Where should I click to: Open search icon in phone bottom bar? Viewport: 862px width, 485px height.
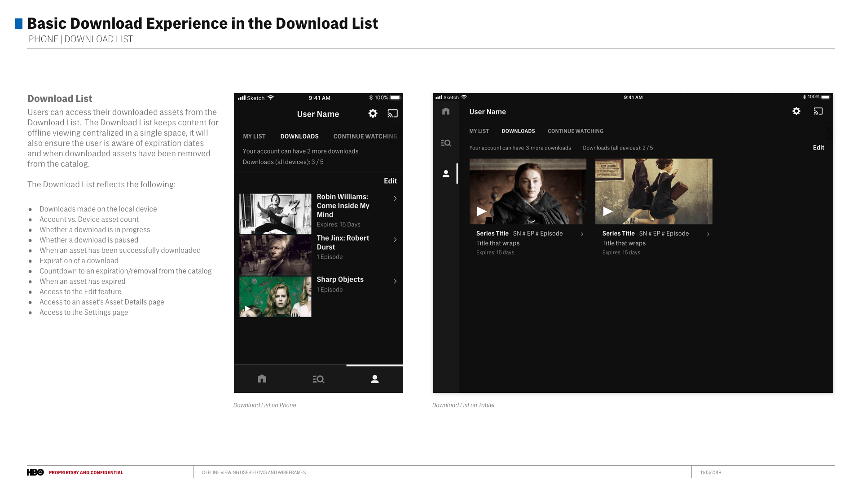[318, 379]
